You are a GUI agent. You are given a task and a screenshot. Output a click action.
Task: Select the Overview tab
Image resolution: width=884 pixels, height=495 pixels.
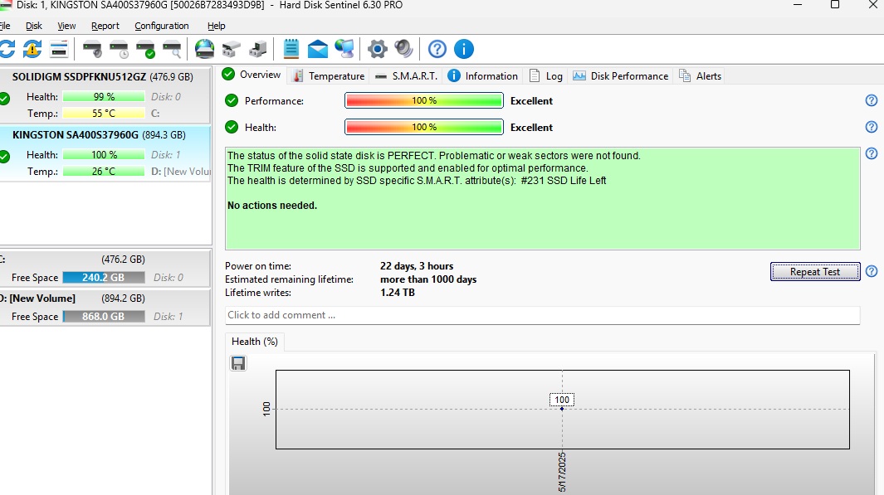pos(252,75)
